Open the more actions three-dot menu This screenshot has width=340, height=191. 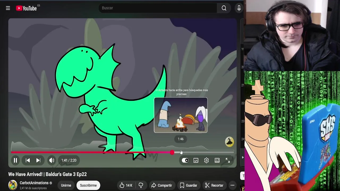coord(232,185)
